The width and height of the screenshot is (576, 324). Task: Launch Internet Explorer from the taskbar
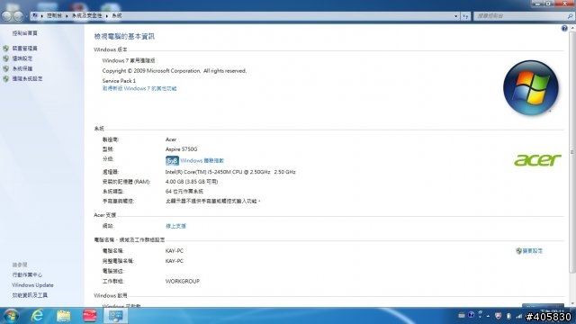(37, 316)
